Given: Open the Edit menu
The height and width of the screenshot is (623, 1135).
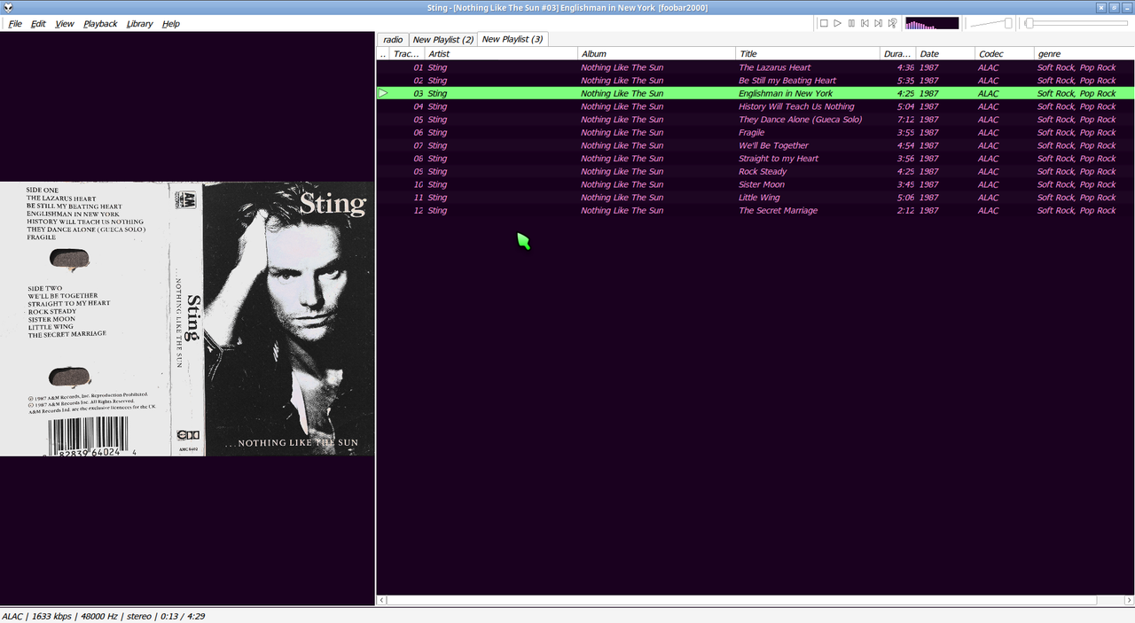Looking at the screenshot, I should (38, 24).
